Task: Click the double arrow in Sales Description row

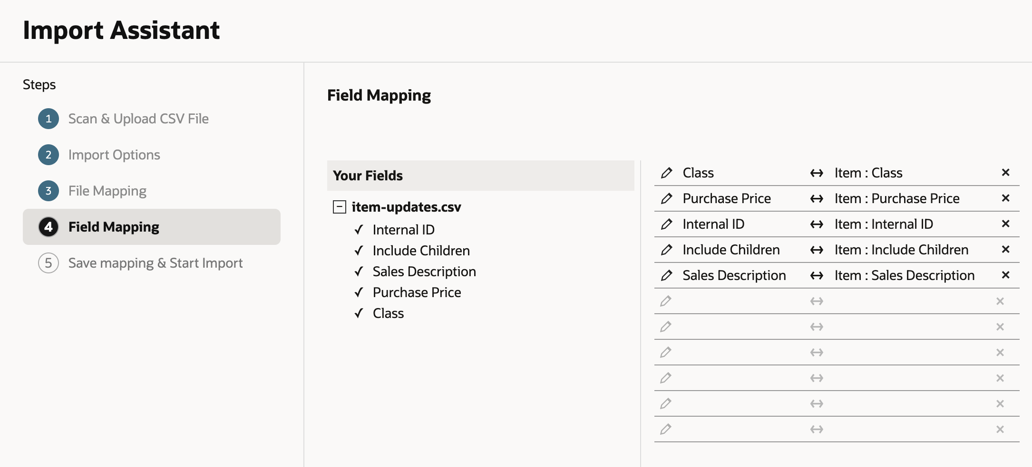Action: coord(817,276)
